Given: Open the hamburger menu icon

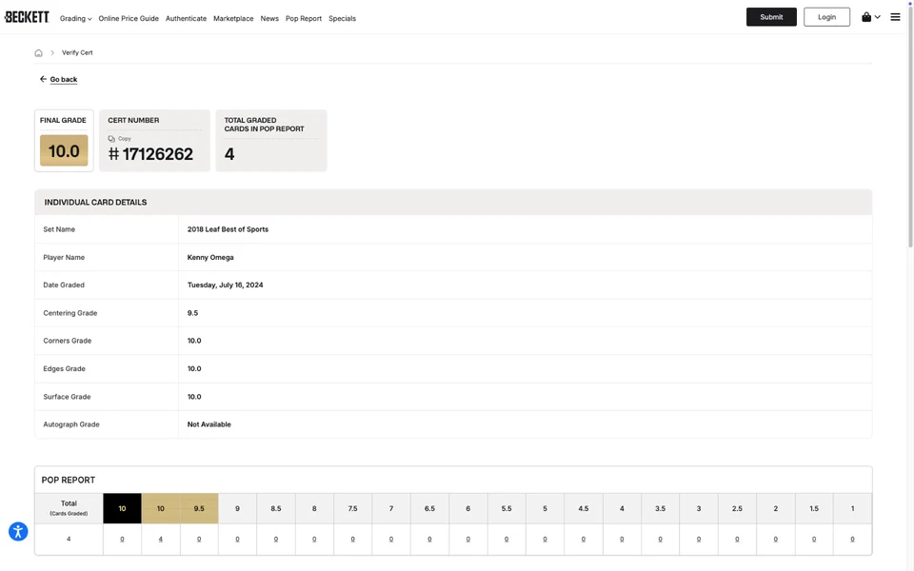Looking at the screenshot, I should coord(895,17).
